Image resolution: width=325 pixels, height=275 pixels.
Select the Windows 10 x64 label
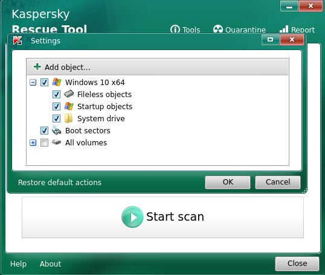[95, 83]
